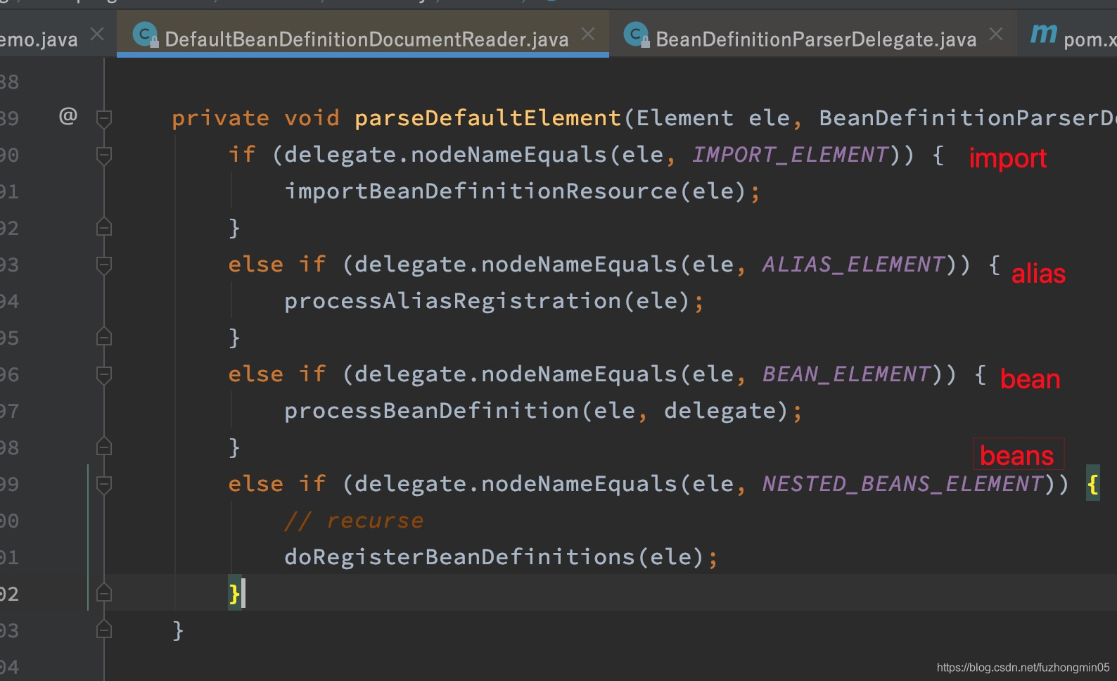Viewport: 1117px width, 681px height.
Task: Click doRegisterBeanDefinitions call
Action: tap(459, 557)
